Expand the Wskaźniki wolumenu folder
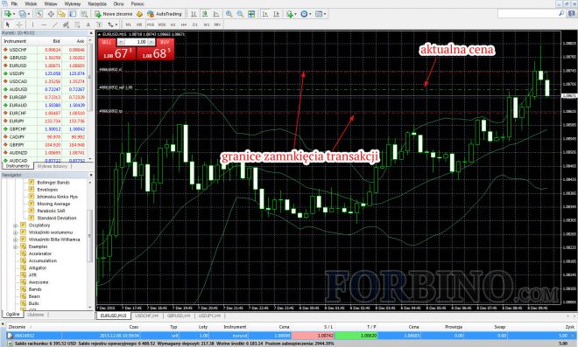The width and height of the screenshot is (578, 347). pyautogui.click(x=16, y=232)
